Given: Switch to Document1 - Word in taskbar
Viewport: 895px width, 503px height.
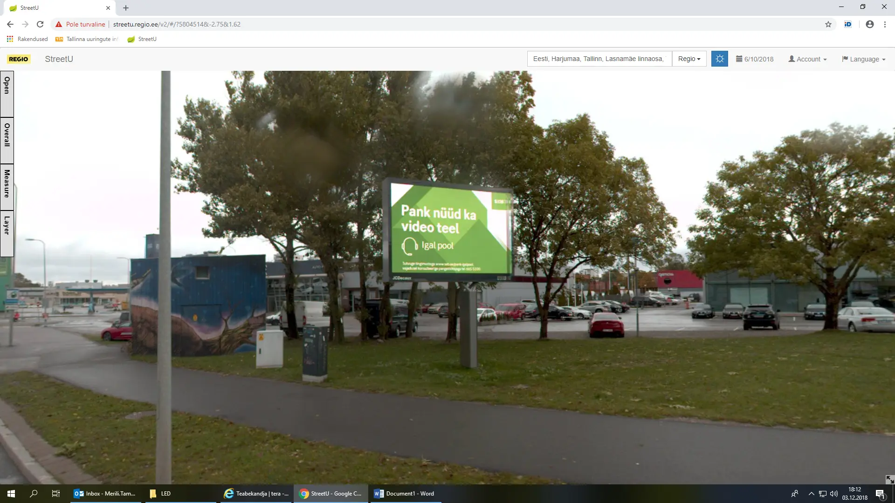Looking at the screenshot, I should pos(405,494).
